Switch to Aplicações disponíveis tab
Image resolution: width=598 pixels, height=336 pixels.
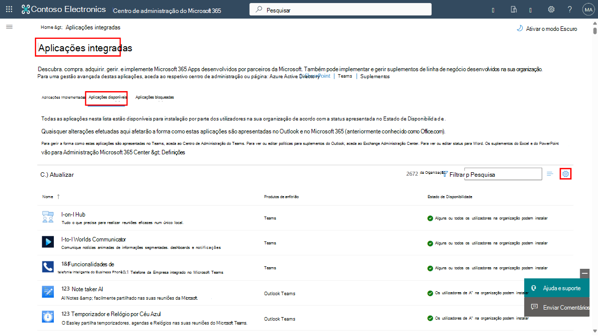[x=108, y=98]
